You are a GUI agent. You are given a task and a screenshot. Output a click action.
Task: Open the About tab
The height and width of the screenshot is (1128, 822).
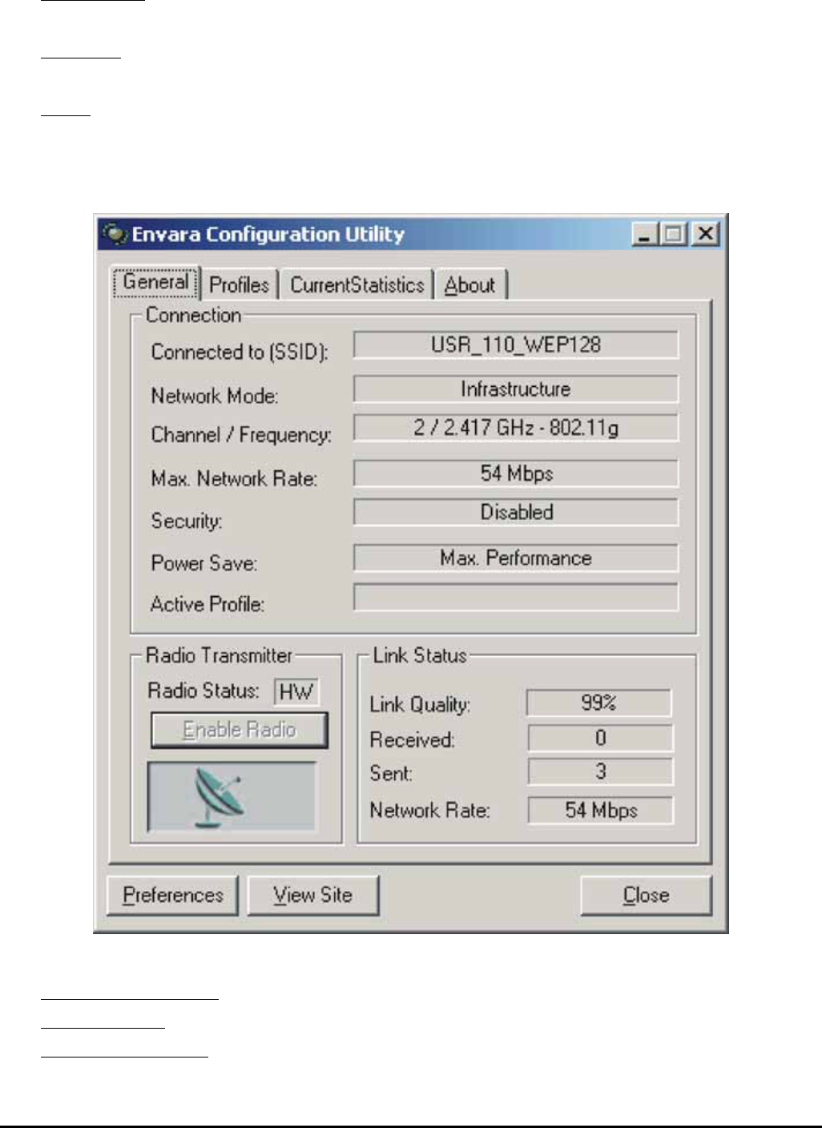tap(470, 285)
